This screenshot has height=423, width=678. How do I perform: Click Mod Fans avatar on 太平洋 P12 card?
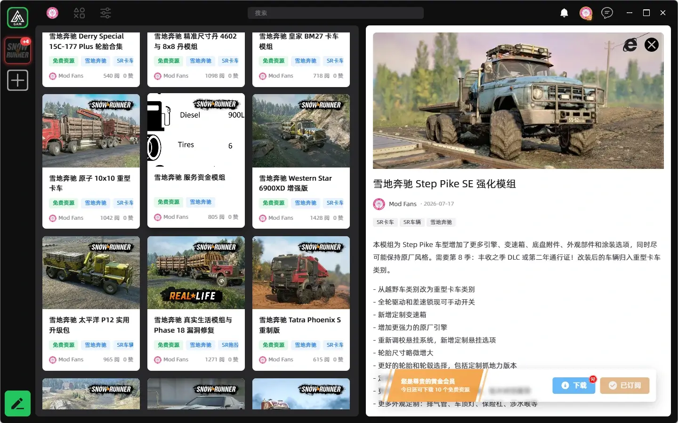tap(53, 360)
